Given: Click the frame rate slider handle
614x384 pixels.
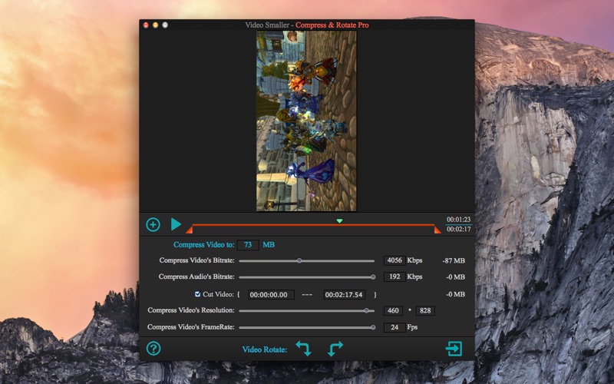Looking at the screenshot, I should tap(373, 327).
